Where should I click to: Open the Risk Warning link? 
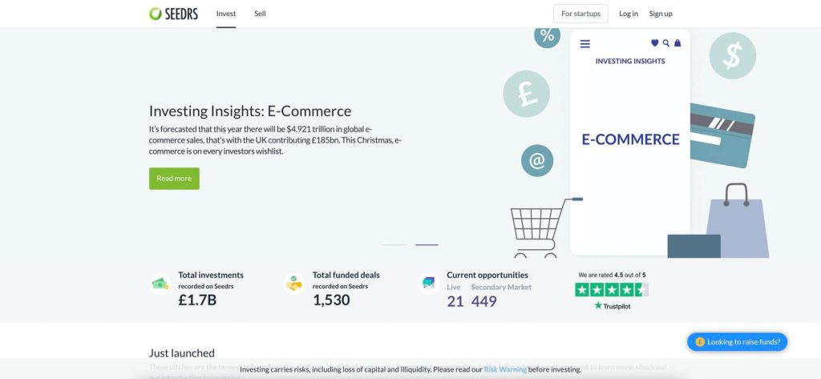point(505,369)
